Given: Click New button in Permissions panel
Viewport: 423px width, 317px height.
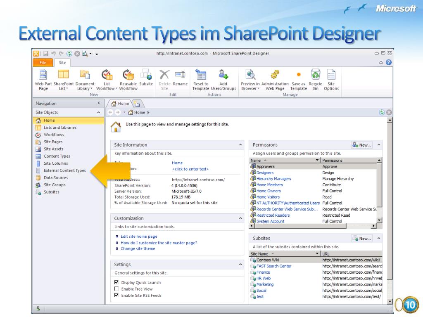Looking at the screenshot, I should point(362,145).
